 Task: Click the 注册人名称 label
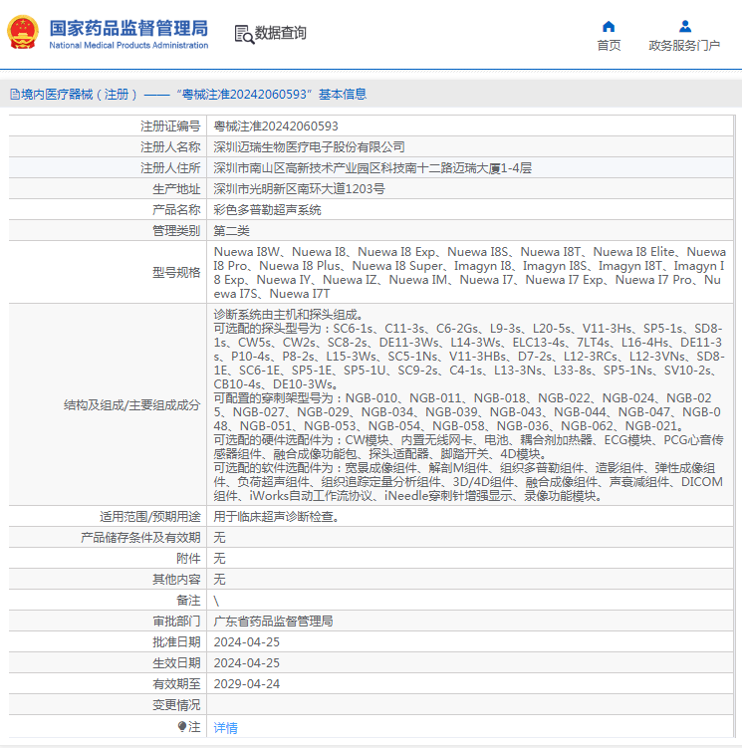pos(170,147)
